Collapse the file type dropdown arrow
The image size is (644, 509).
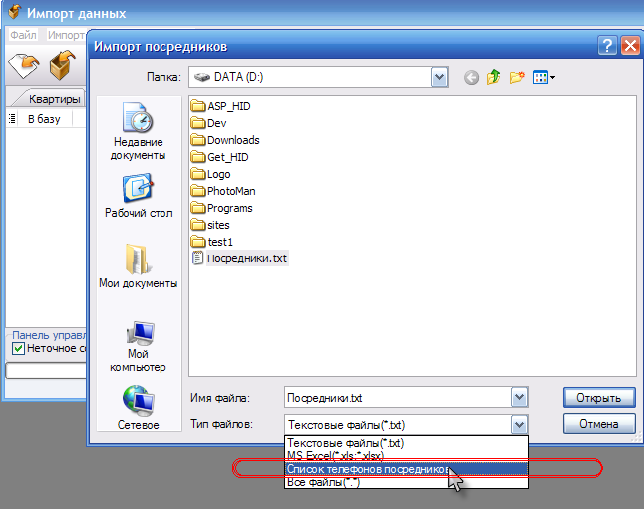point(518,425)
